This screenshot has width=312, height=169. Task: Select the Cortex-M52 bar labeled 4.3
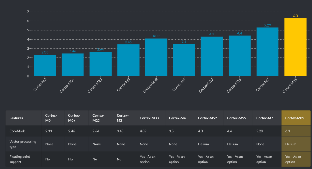click(212, 56)
